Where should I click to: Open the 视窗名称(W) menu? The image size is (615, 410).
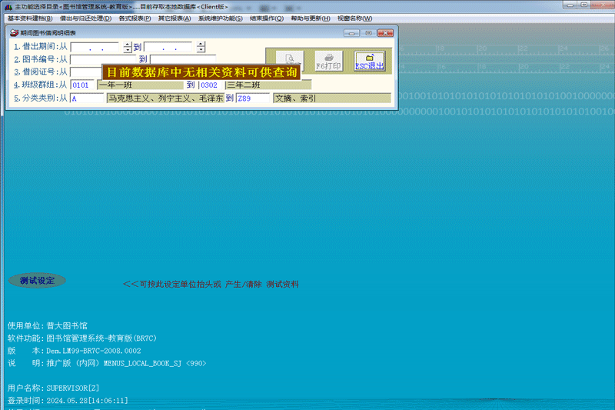(x=354, y=18)
